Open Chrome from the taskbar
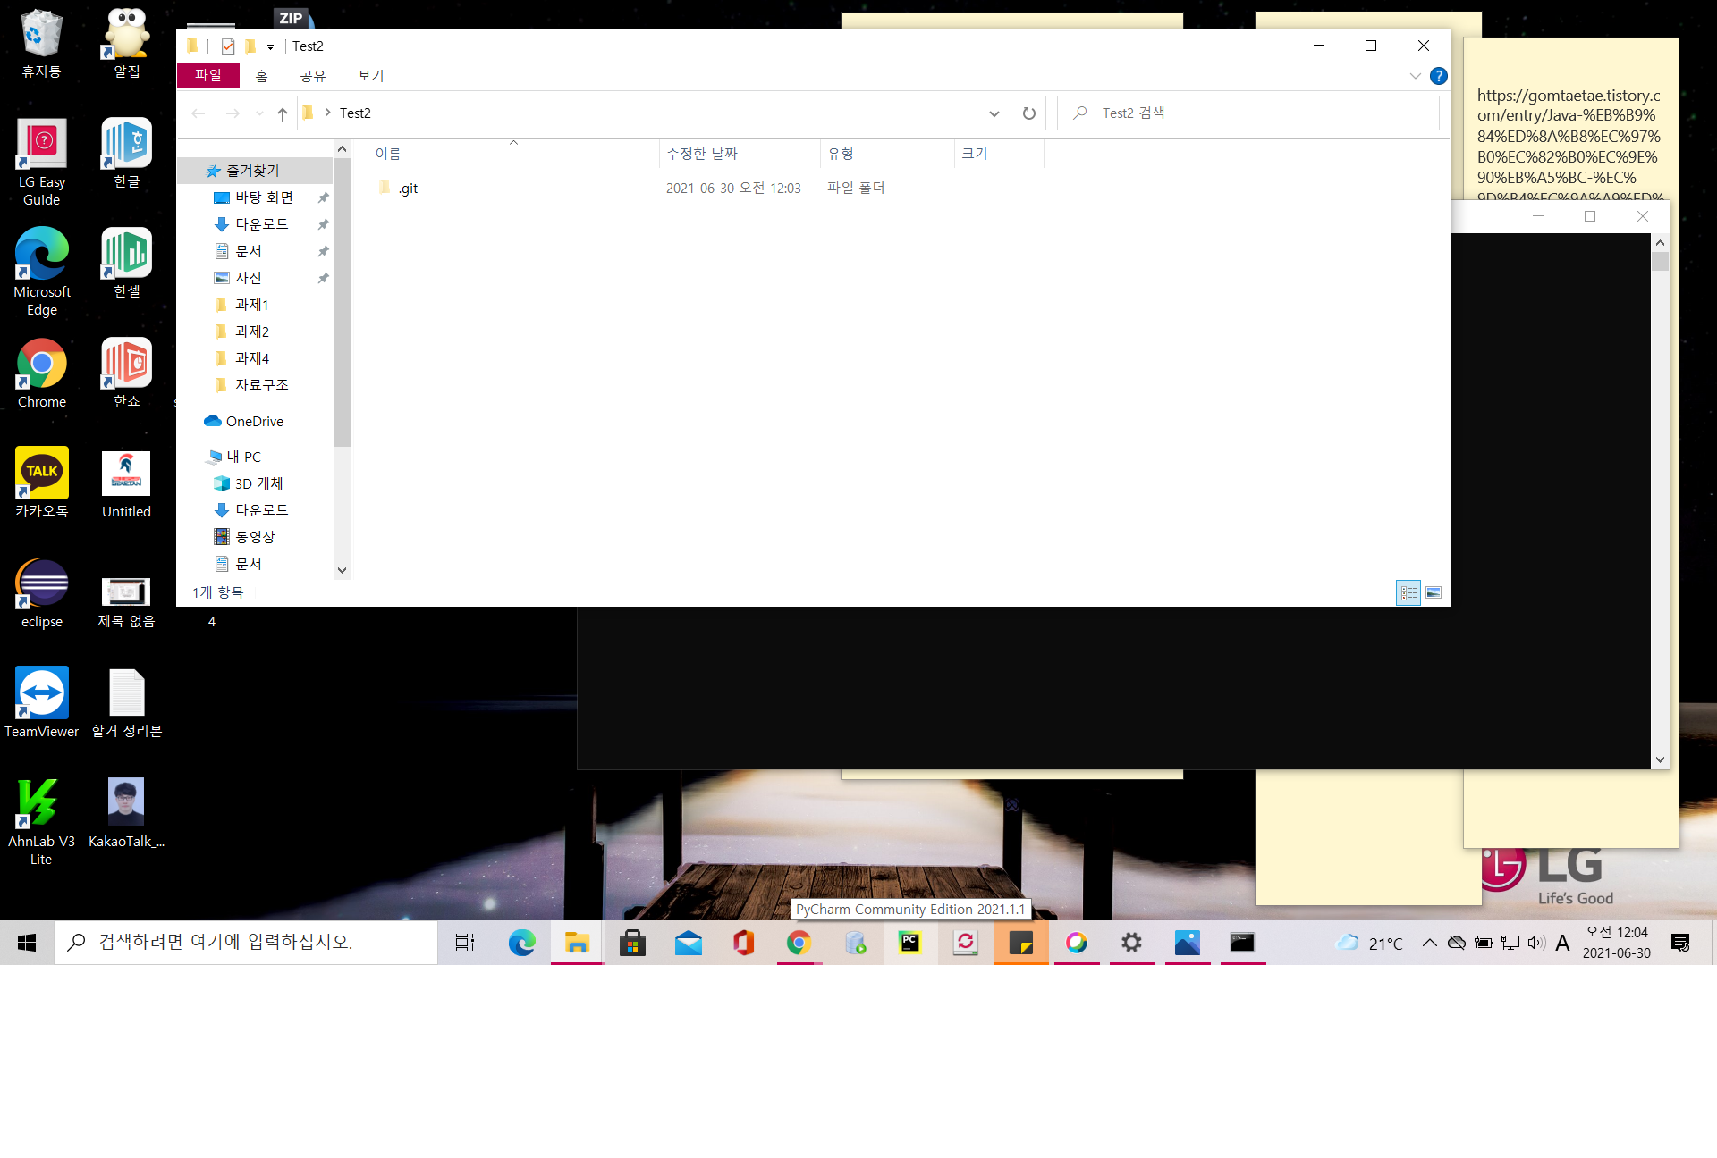This screenshot has width=1717, height=1158. tap(799, 943)
